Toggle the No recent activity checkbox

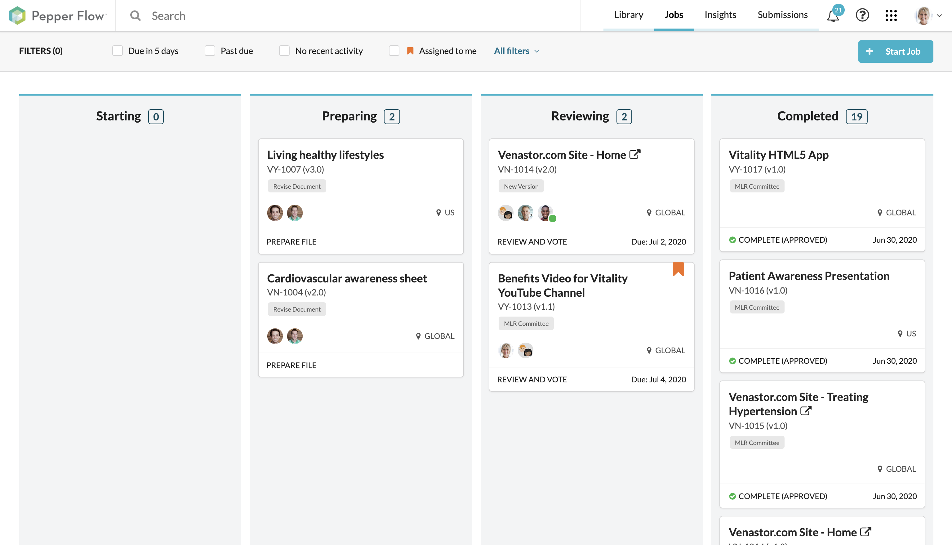(x=284, y=51)
